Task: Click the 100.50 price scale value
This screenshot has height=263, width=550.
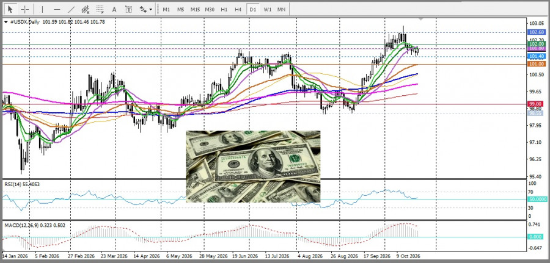Action: click(537, 74)
